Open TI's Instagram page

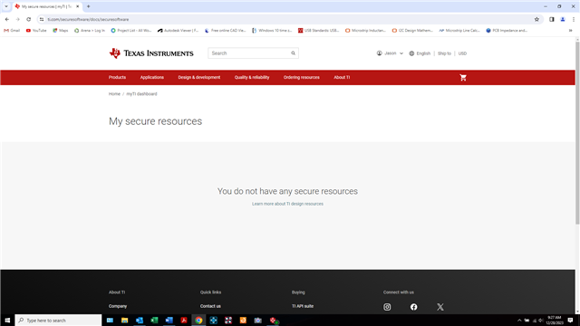387,307
